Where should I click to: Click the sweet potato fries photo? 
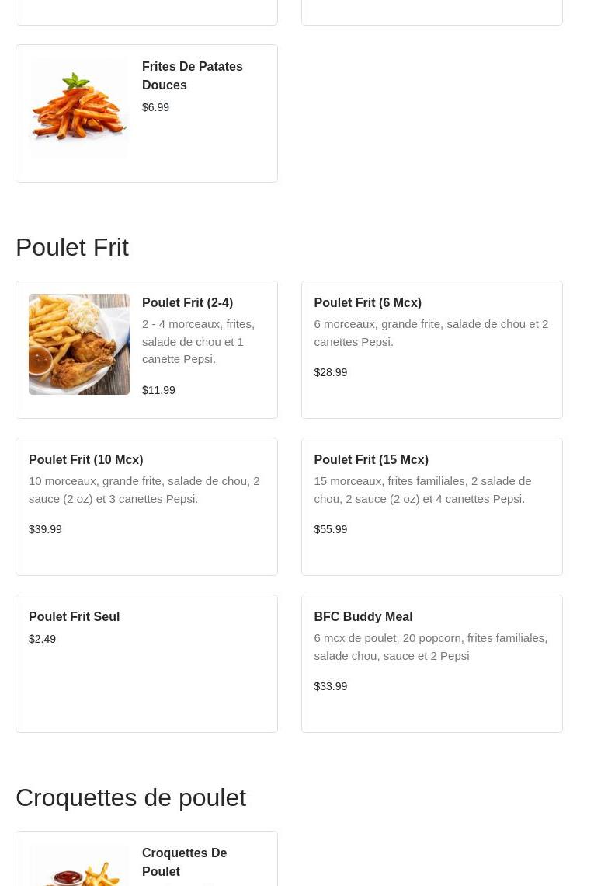click(x=79, y=108)
